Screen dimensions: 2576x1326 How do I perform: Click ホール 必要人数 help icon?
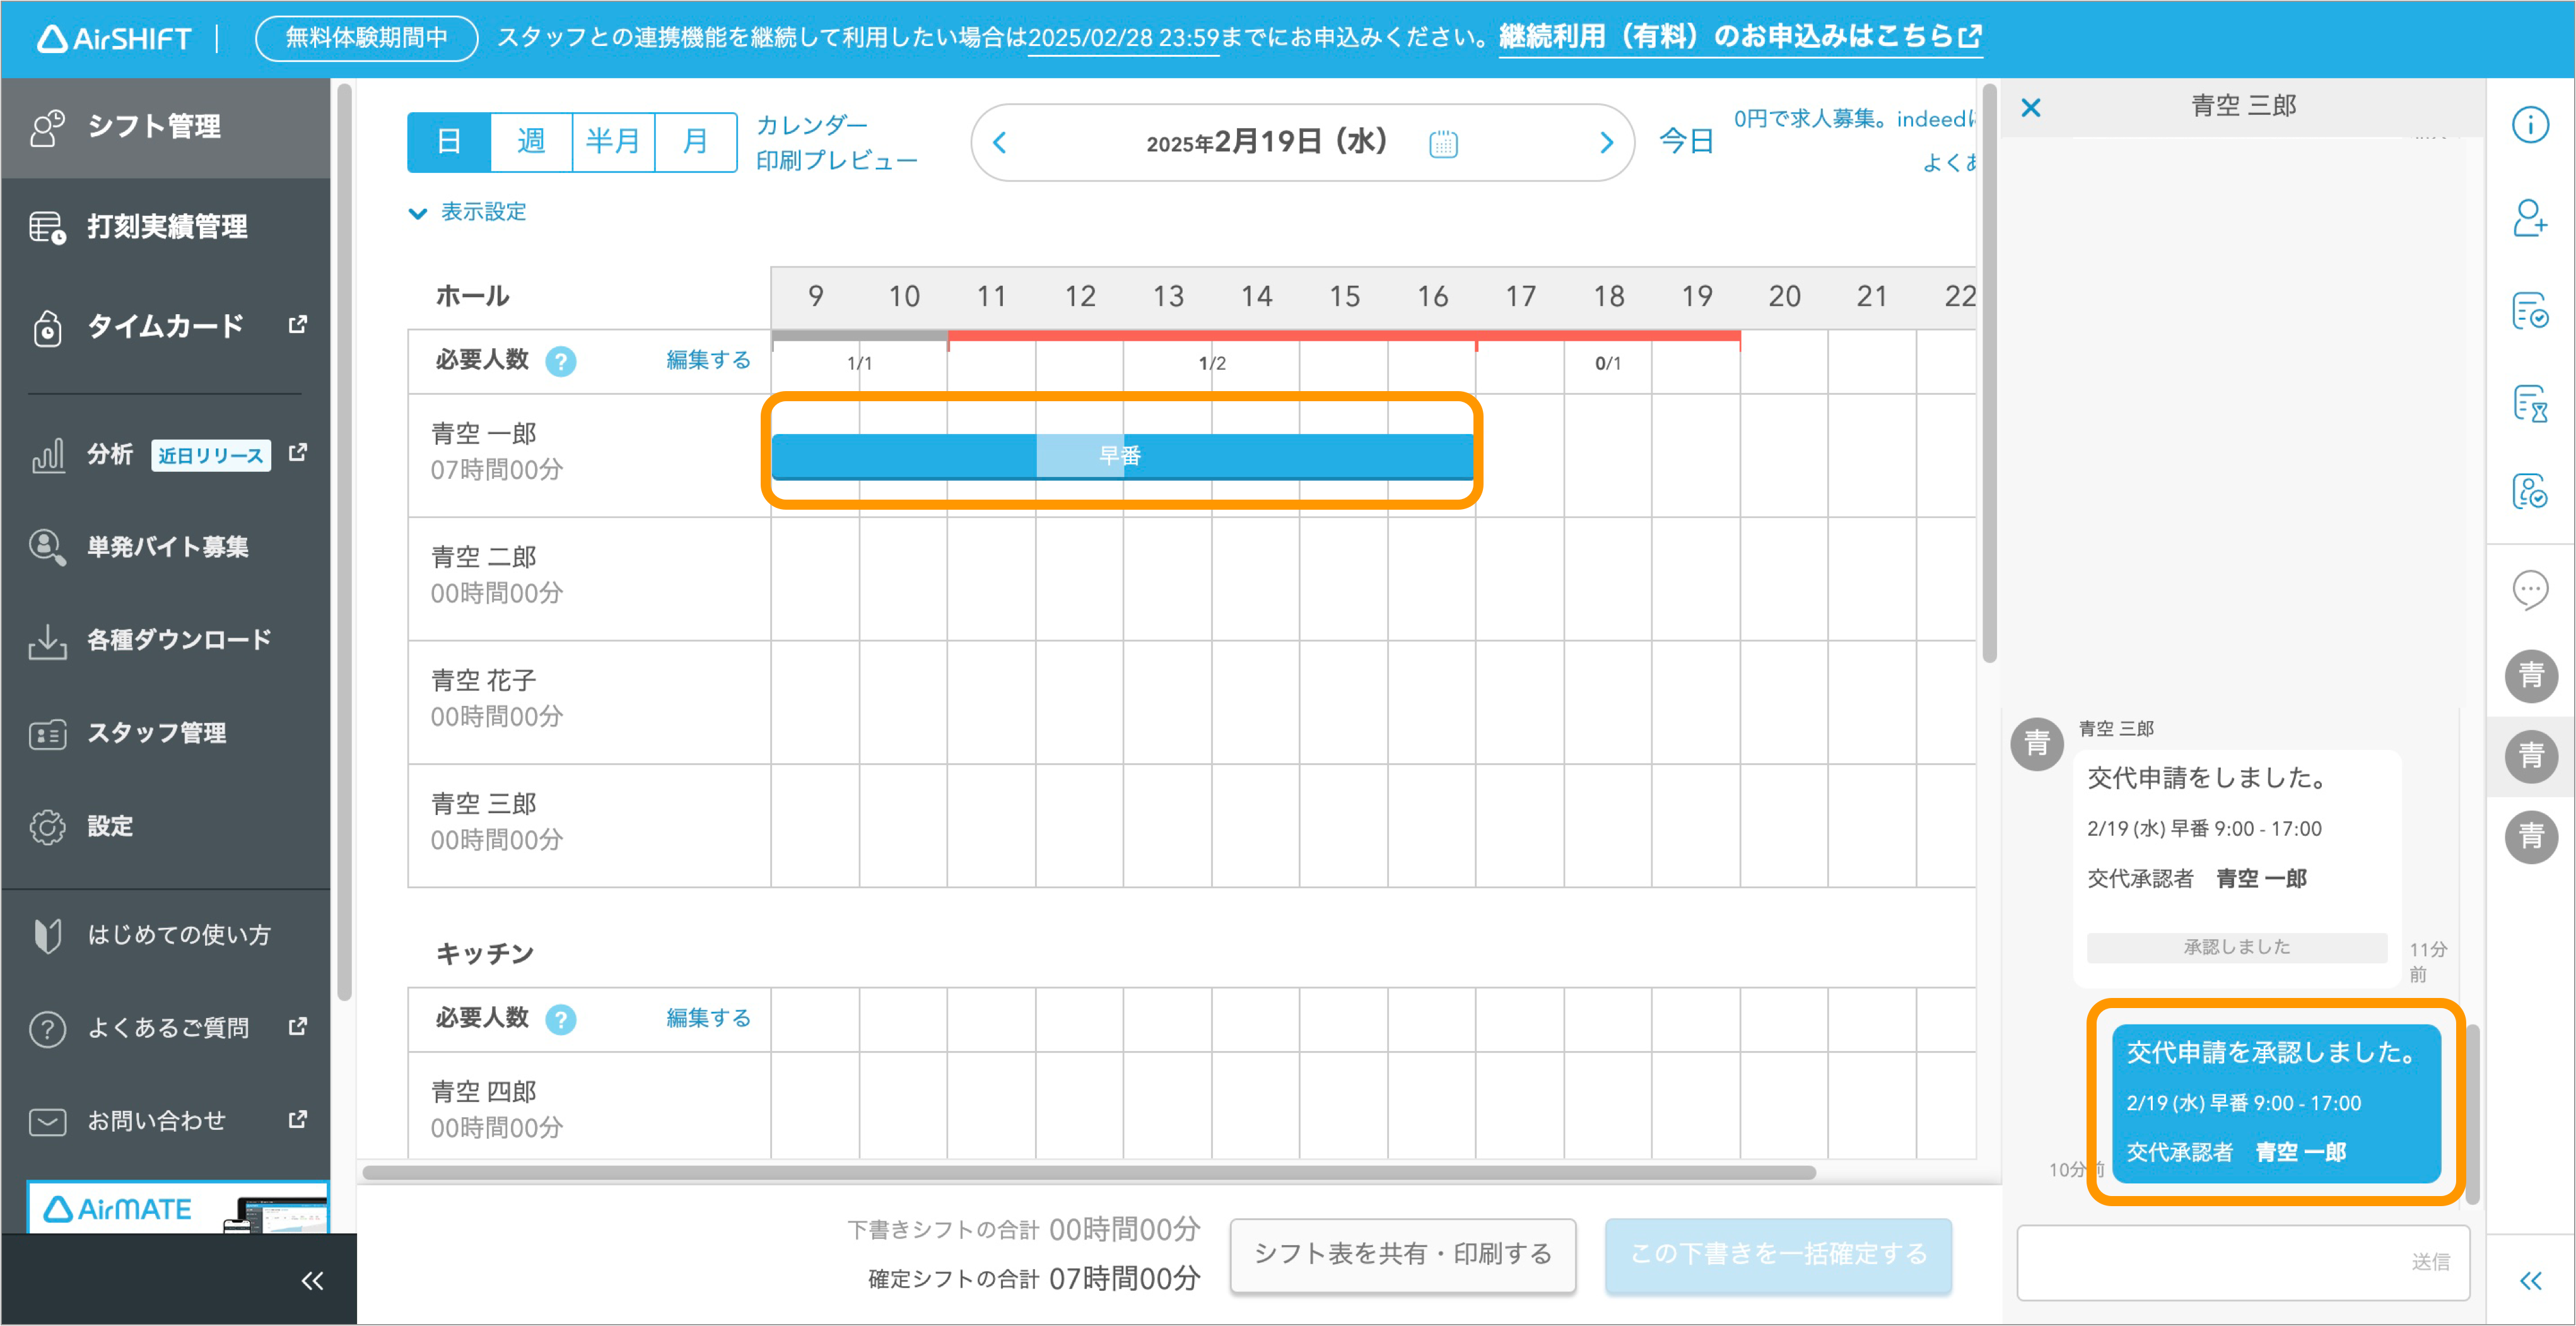click(561, 361)
